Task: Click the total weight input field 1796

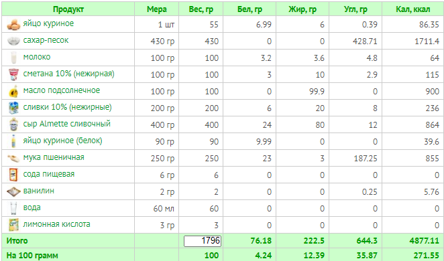Action: pyautogui.click(x=203, y=241)
